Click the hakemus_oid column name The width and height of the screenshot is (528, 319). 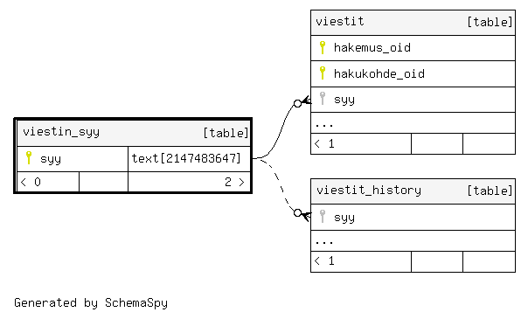[x=372, y=48]
